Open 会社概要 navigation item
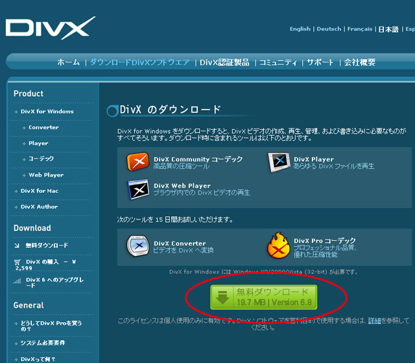 coord(359,62)
